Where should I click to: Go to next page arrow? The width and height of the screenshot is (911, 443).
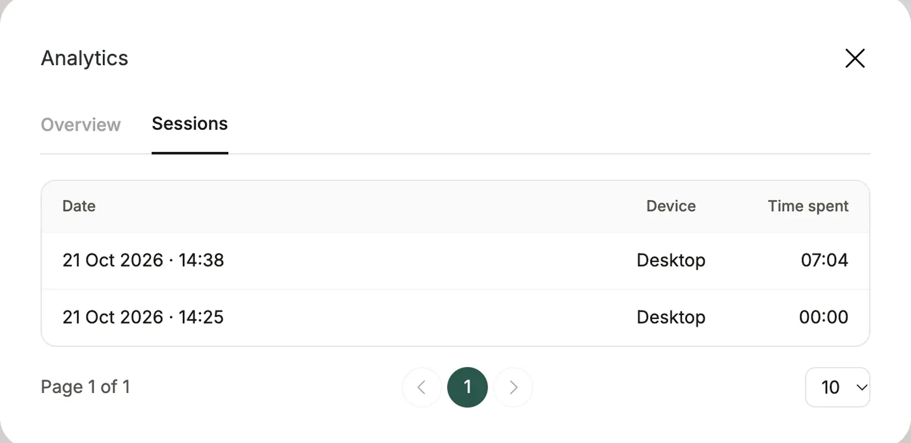513,387
